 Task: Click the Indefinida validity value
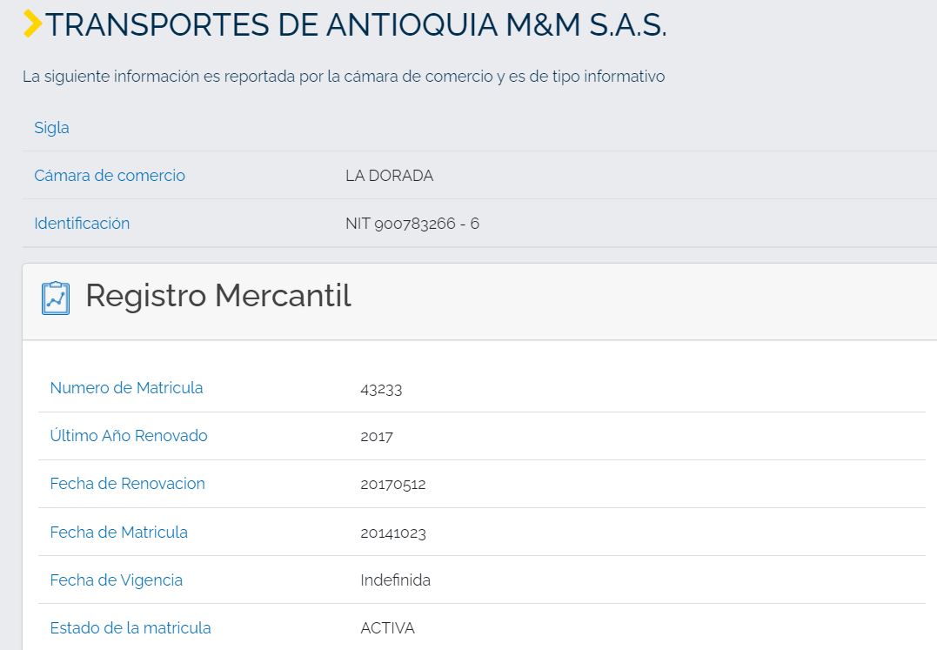(x=395, y=580)
